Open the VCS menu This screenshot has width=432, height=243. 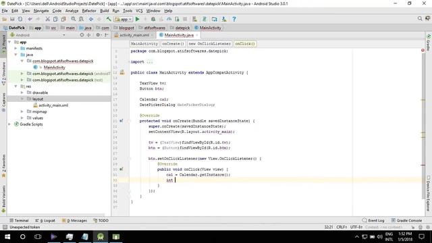coord(139,11)
